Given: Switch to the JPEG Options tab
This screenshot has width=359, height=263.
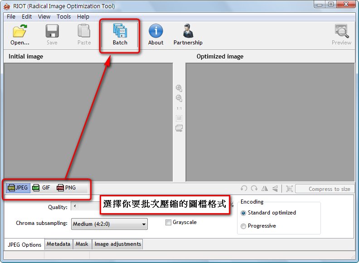Looking at the screenshot, I should pos(24,245).
